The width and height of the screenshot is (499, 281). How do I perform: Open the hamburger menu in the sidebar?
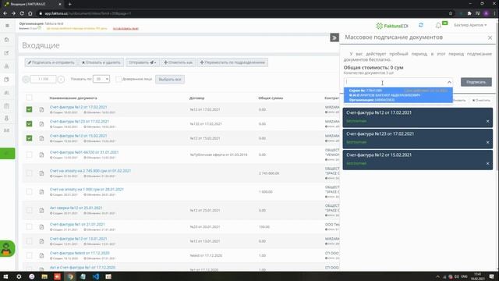click(7, 26)
